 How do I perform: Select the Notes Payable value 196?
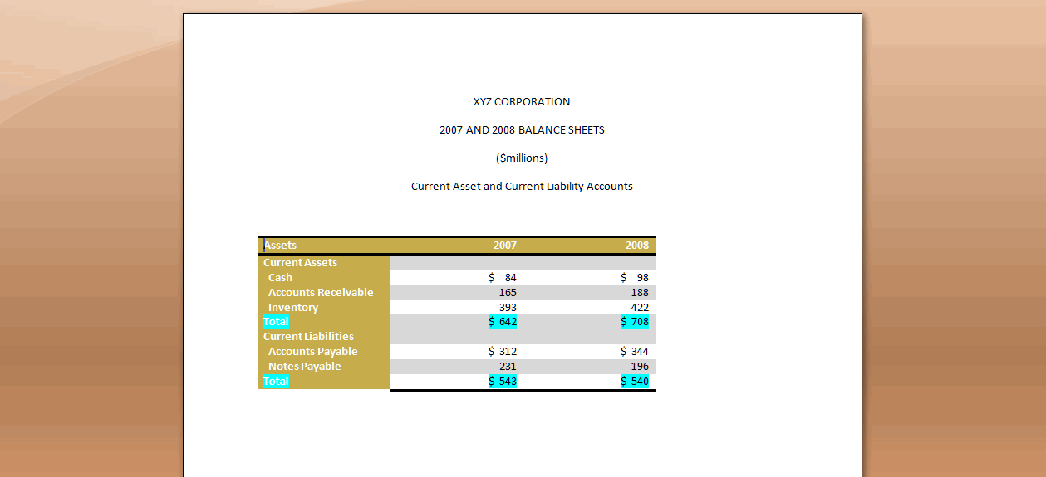click(640, 367)
